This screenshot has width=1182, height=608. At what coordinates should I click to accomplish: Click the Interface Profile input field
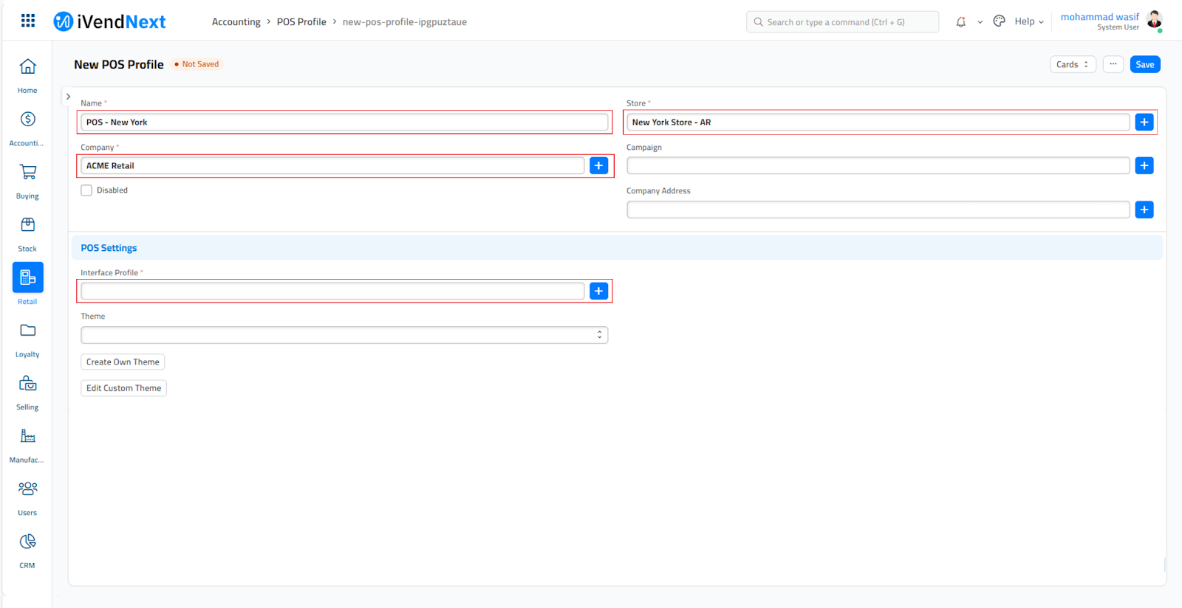pyautogui.click(x=332, y=291)
